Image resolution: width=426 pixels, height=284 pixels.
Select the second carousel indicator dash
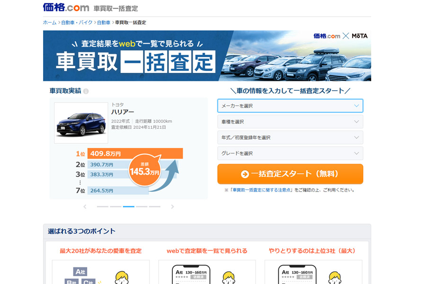115,206
